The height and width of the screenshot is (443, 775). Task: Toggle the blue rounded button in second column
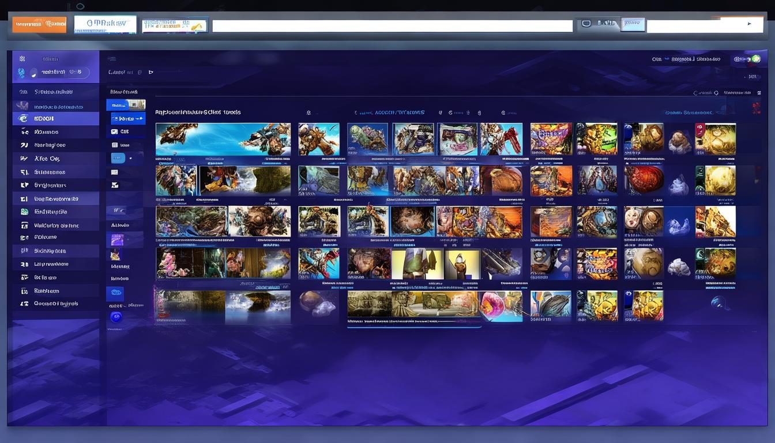coord(118,158)
